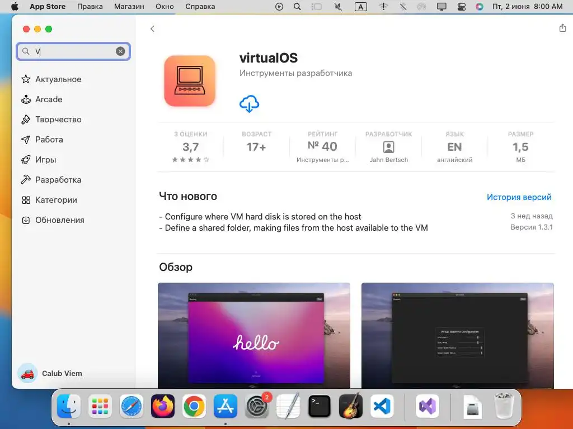Launch Visual Studio Code from Dock
This screenshot has height=429, width=573.
(x=382, y=406)
